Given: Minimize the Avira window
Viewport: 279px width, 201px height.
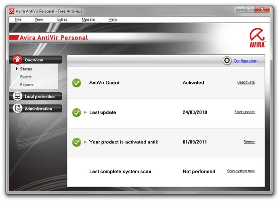Looking at the screenshot, I should [241, 9].
